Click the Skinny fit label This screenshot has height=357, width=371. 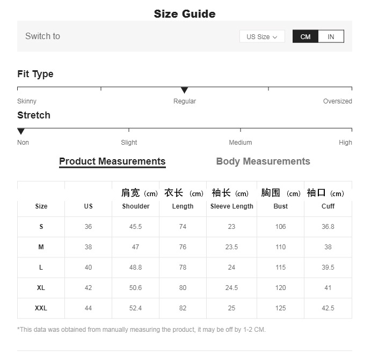tap(27, 101)
